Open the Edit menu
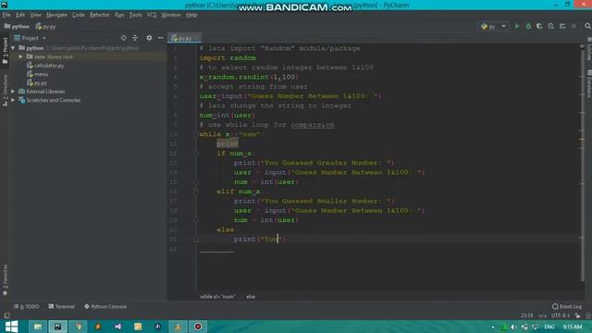 tap(20, 15)
